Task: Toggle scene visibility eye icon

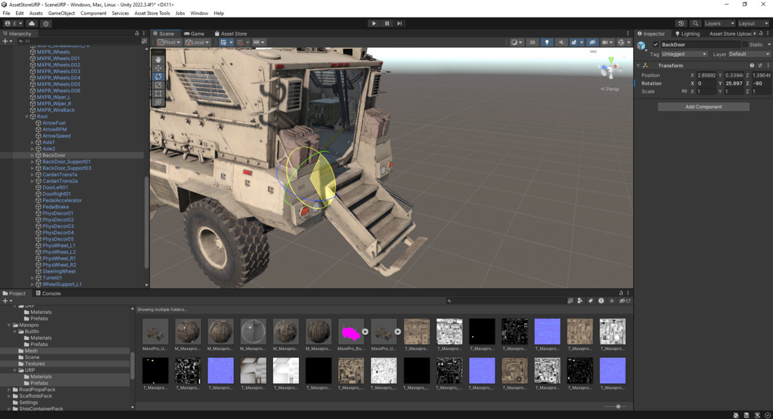Action: coord(593,43)
